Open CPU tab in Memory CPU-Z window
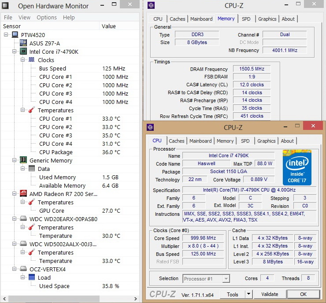 pyautogui.click(x=158, y=19)
